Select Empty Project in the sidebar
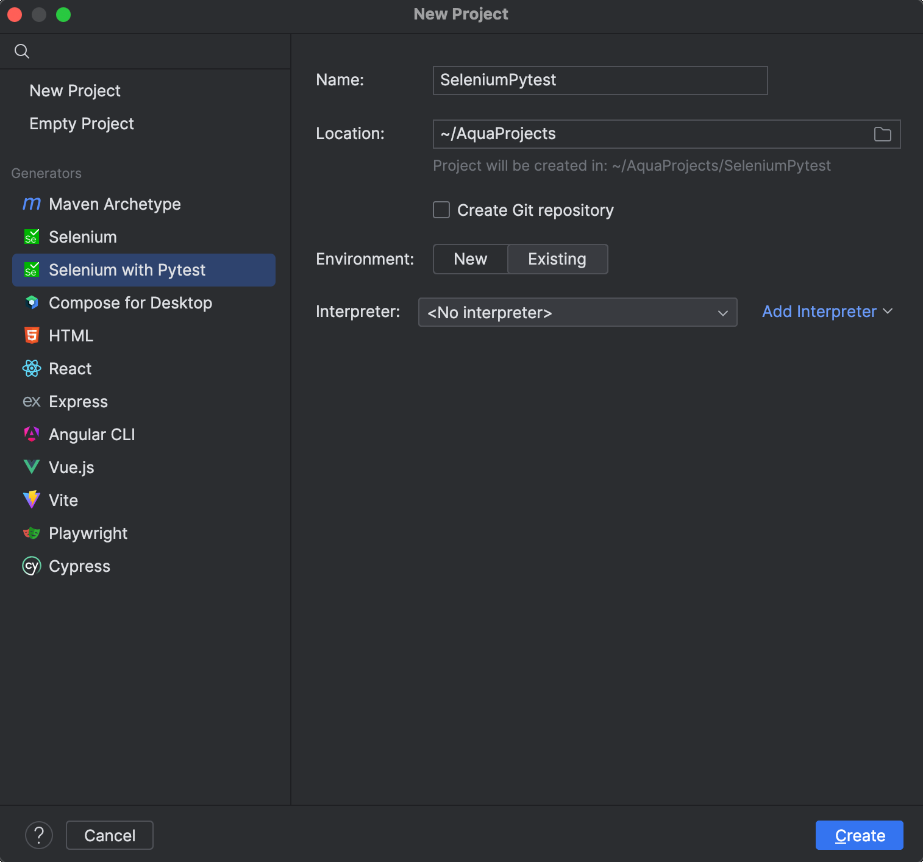 point(82,124)
